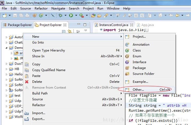191x125 pixels.
Task: Click the New wizard toolbar icon
Action: pyautogui.click(x=5, y=15)
